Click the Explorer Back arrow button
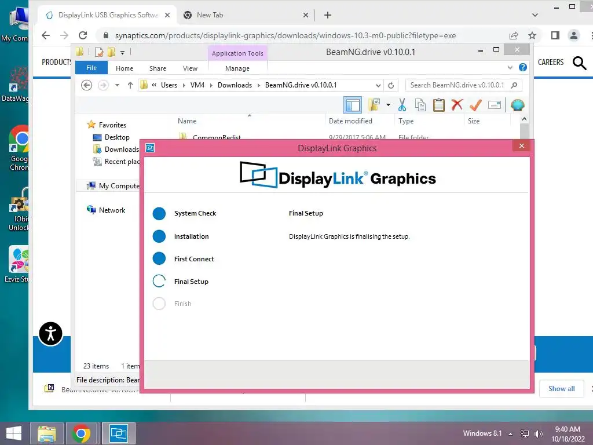Image resolution: width=593 pixels, height=445 pixels. [x=87, y=85]
